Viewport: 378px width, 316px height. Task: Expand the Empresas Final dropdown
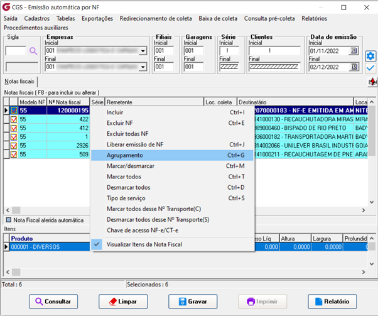click(x=143, y=67)
